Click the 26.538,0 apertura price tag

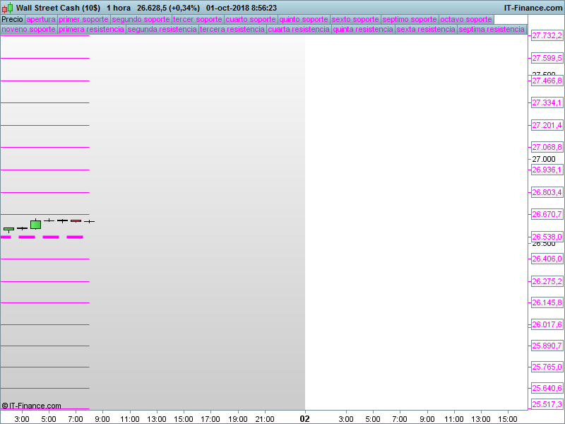[x=547, y=237]
